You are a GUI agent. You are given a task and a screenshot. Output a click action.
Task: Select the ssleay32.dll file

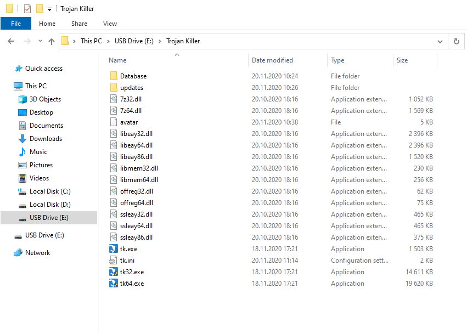point(137,214)
